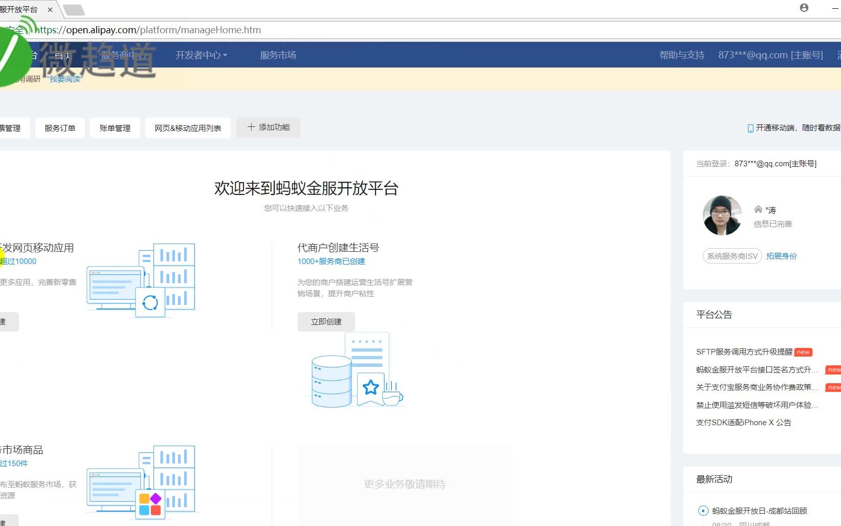Click the 代商户创建生活号 heading
The height and width of the screenshot is (526, 841).
coord(338,248)
